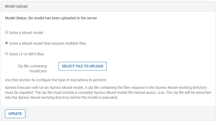The height and width of the screenshot is (122, 217).
Task: Click the "Model Upload" panel header title
Action: 16,6
